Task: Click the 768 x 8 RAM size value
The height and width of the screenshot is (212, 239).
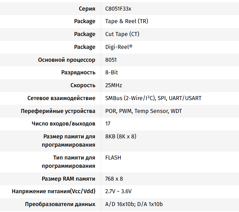Action: coord(114,179)
